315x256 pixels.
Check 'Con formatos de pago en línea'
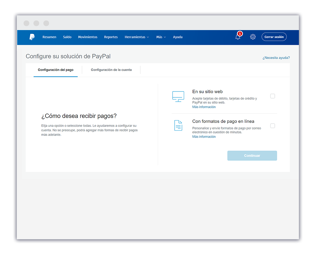(273, 126)
